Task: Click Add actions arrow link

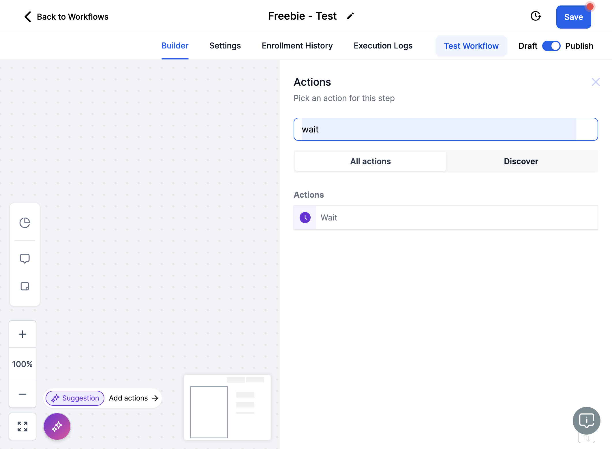Action: click(134, 398)
